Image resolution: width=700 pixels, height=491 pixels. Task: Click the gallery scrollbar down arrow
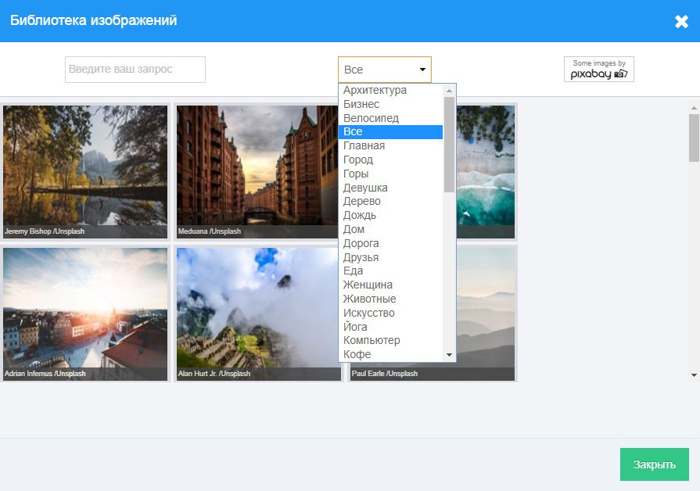tap(694, 375)
